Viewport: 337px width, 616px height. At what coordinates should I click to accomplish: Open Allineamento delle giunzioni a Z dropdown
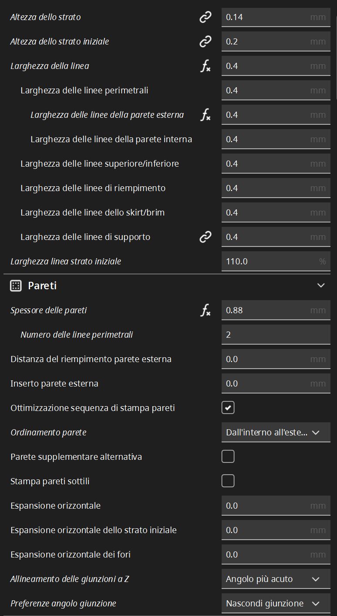tap(276, 579)
